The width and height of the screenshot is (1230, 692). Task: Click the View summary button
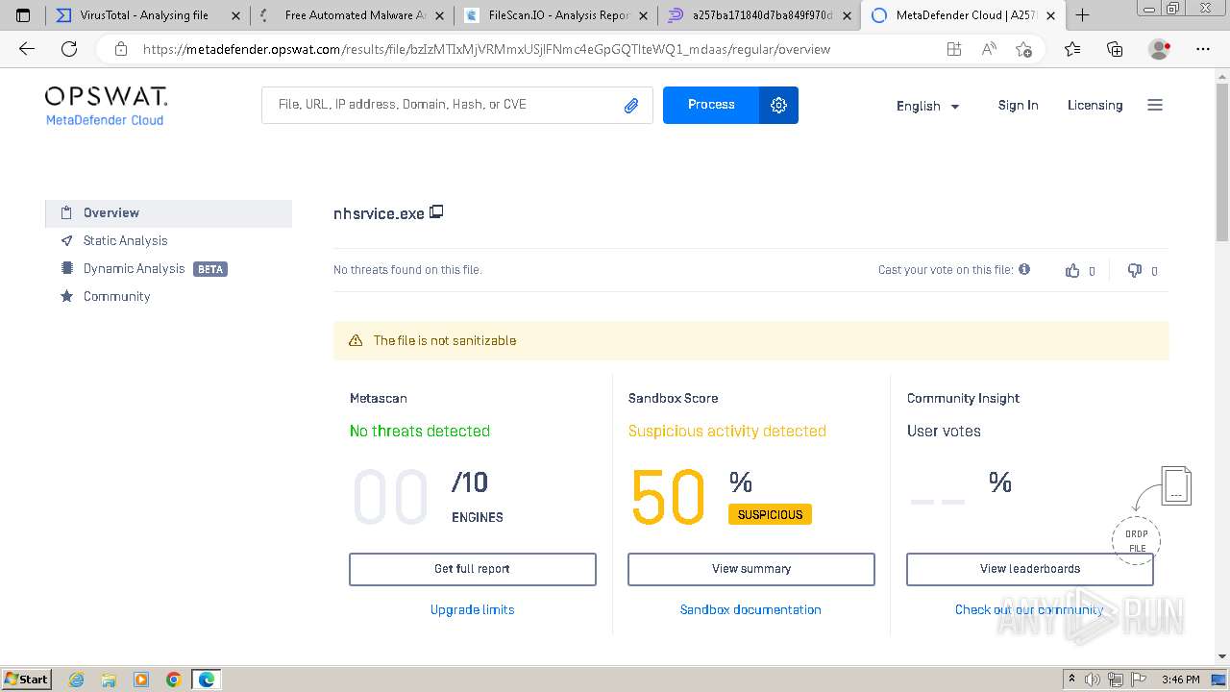click(751, 569)
